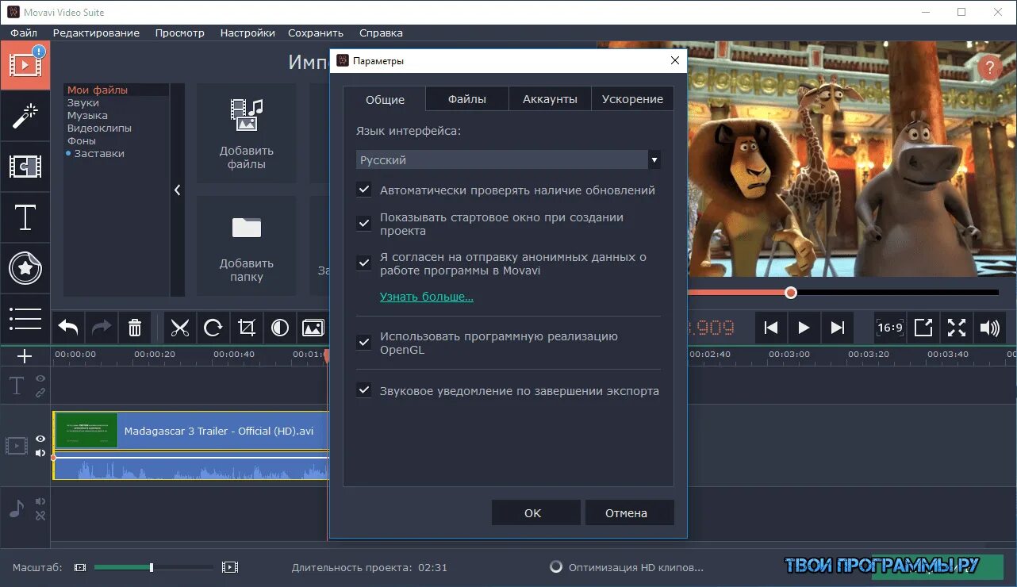Detach preview window icon
This screenshot has width=1017, height=587.
[x=923, y=328]
